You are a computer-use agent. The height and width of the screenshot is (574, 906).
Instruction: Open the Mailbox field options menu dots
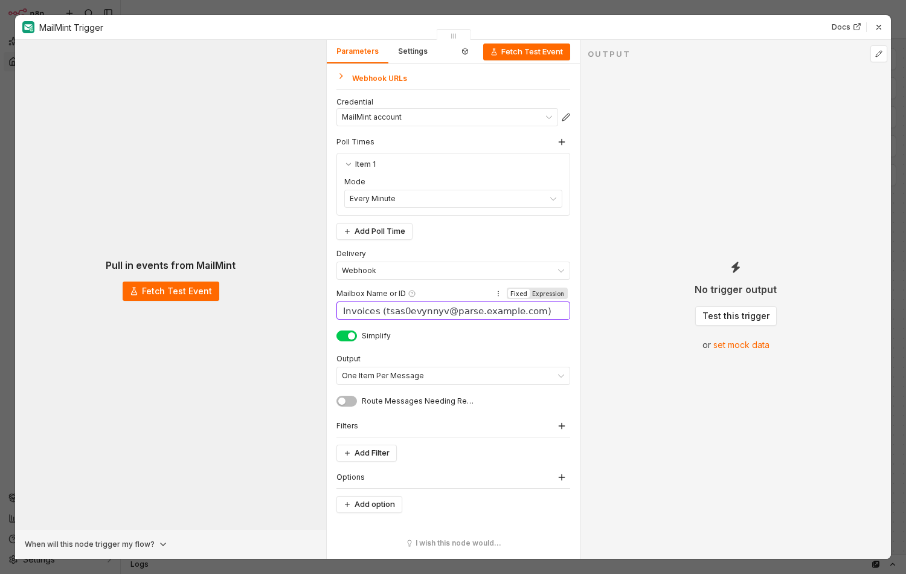tap(498, 294)
